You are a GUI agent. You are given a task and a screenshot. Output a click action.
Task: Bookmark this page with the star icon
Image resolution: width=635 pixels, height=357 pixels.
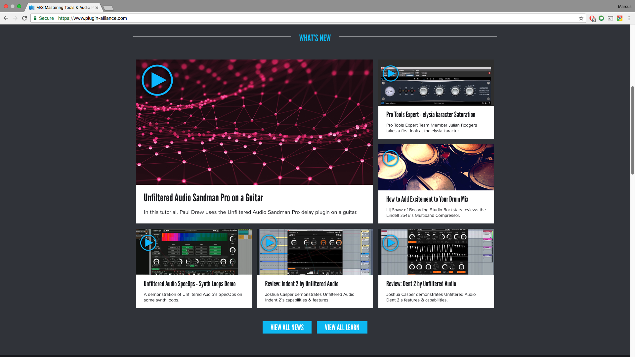point(581,18)
